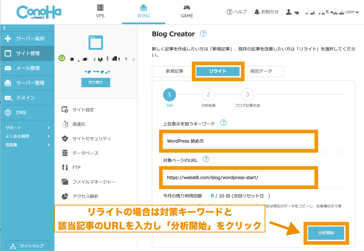The width and height of the screenshot is (364, 251).
Task: Click help icon next to キーワード label
Action: pyautogui.click(x=223, y=123)
